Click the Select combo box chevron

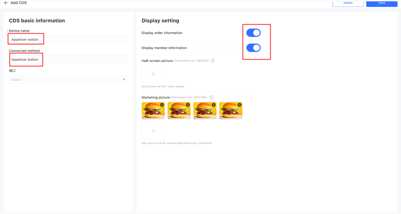point(123,79)
